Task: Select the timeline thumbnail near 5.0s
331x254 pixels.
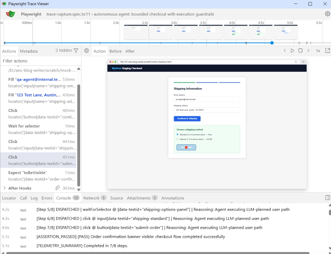Action: pos(286,32)
